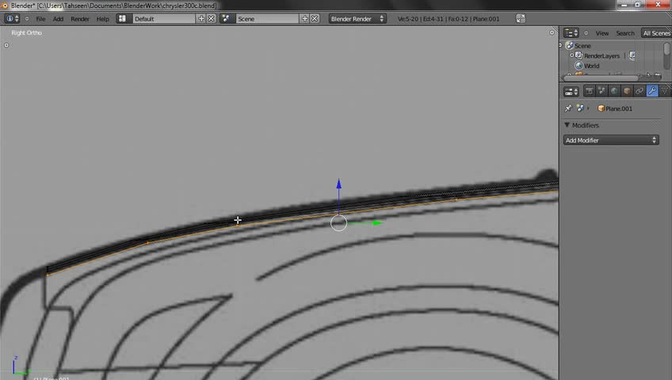Open the toolshelf plus toggle in viewport
The height and width of the screenshot is (380, 672).
[x=6, y=45]
